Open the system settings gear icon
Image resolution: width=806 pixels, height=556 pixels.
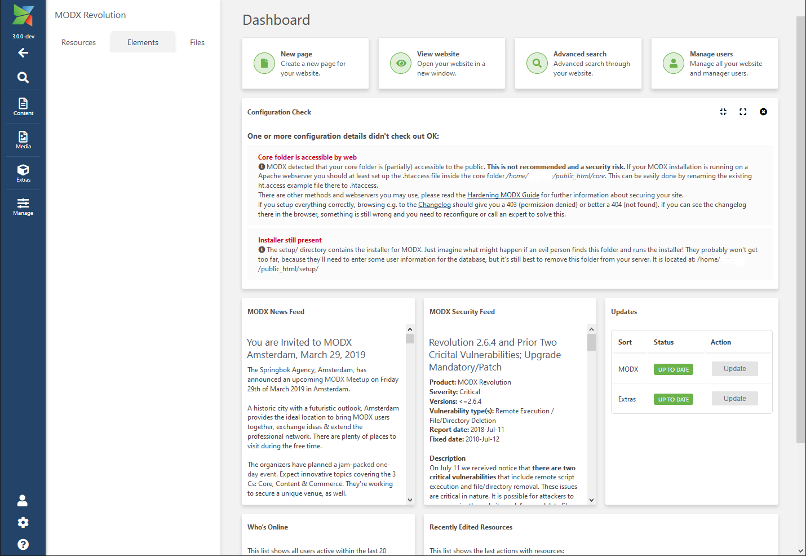23,523
